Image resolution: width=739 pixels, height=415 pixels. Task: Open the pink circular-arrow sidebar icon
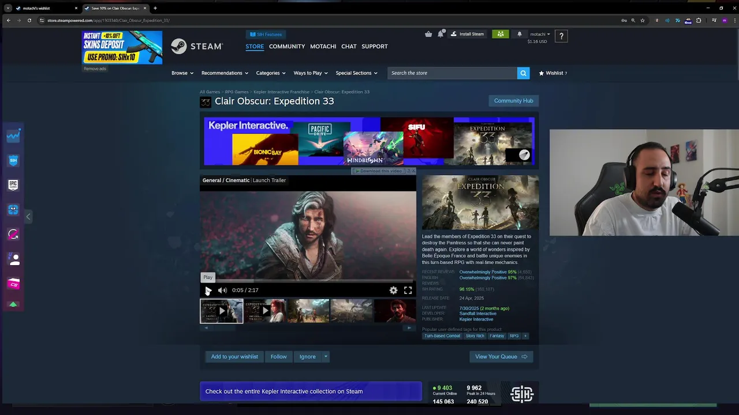(13, 234)
